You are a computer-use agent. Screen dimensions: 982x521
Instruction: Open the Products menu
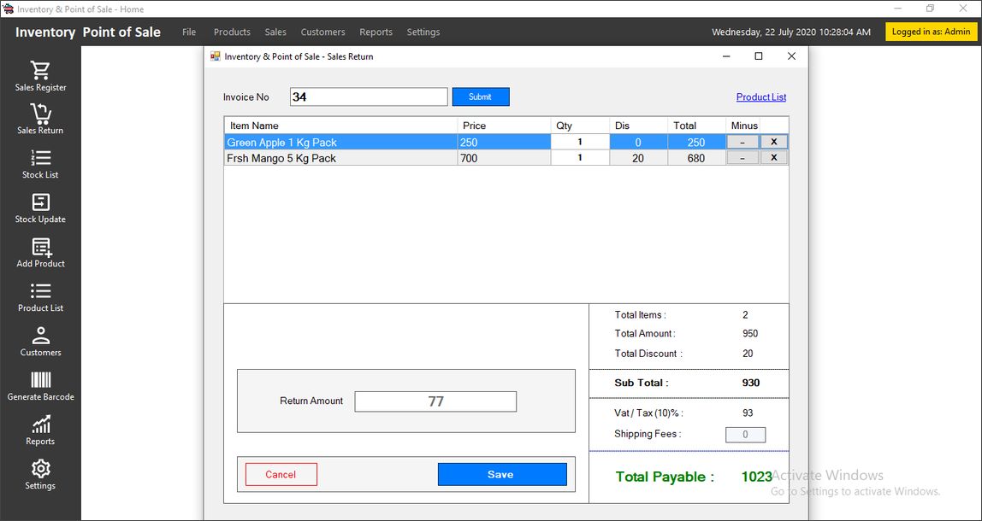pyautogui.click(x=232, y=32)
